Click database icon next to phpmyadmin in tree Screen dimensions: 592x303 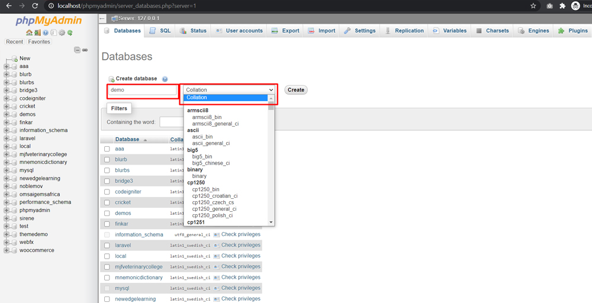click(14, 210)
